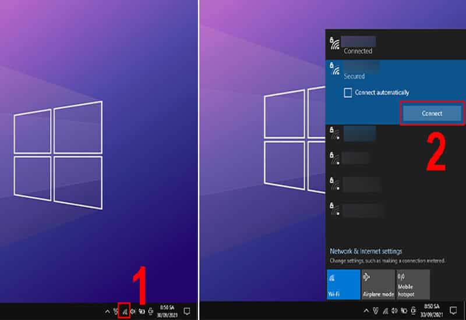Click the battery icon in the right taskbar

404,311
